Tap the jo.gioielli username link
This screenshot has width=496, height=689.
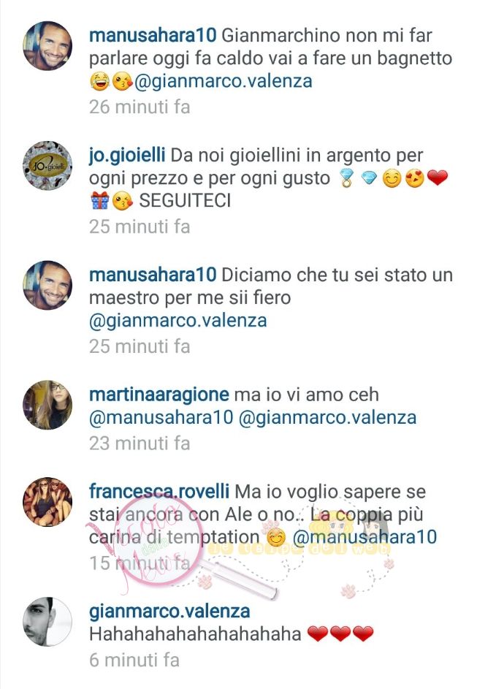127,156
